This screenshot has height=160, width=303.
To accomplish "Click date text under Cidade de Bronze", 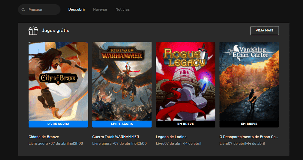I will (56, 143).
